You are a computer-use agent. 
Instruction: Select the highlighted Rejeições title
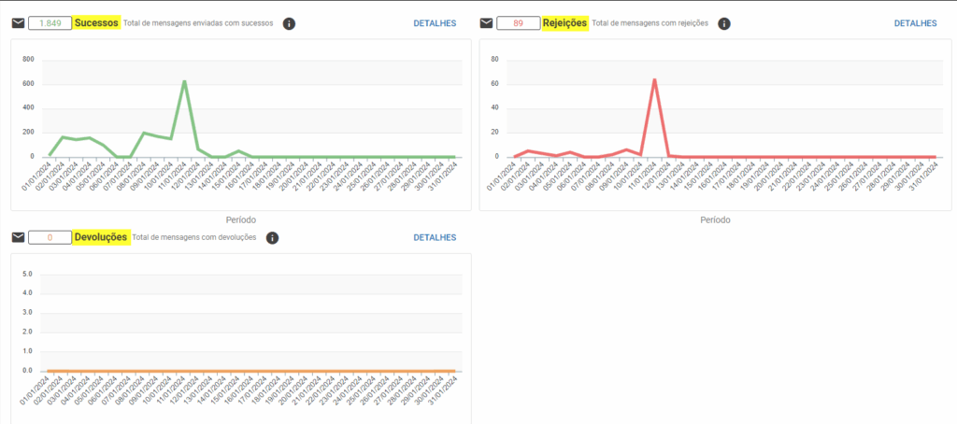pyautogui.click(x=564, y=23)
